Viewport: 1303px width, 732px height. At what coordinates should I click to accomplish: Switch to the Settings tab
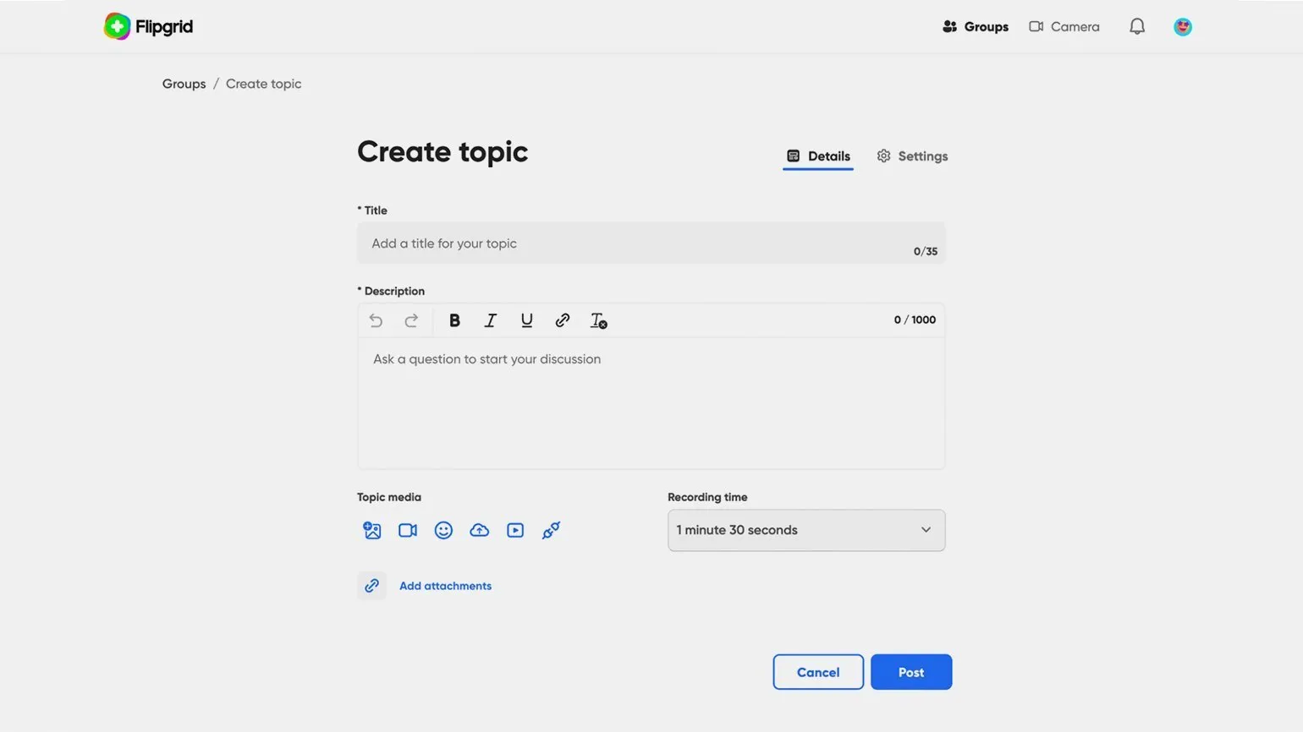point(912,156)
